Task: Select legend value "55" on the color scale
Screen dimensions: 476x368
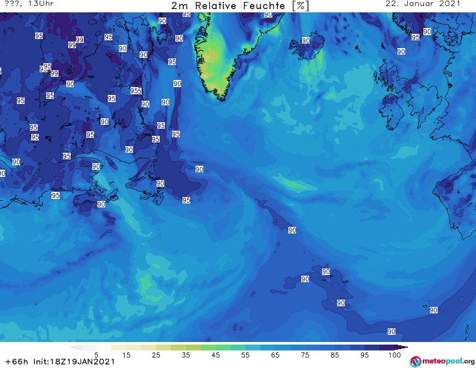Action: coord(245,355)
